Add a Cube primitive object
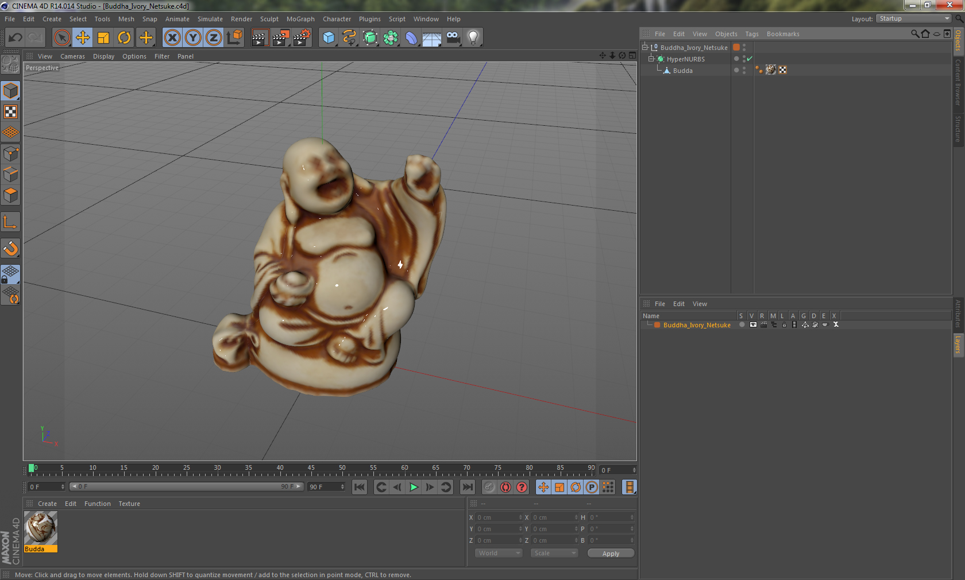This screenshot has height=580, width=965. click(x=329, y=38)
